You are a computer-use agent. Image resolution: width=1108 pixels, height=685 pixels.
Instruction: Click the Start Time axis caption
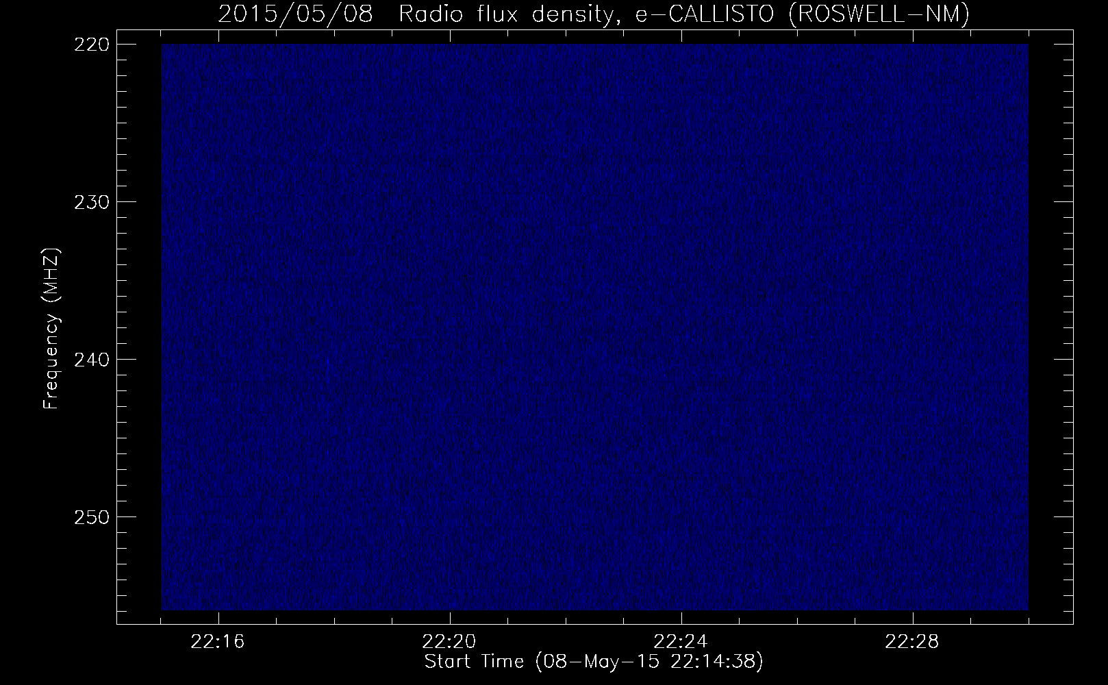594,662
